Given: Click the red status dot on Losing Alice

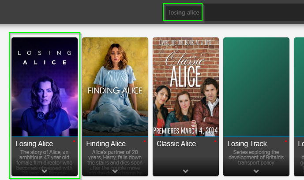Looking at the screenshot, I should tap(74, 141).
